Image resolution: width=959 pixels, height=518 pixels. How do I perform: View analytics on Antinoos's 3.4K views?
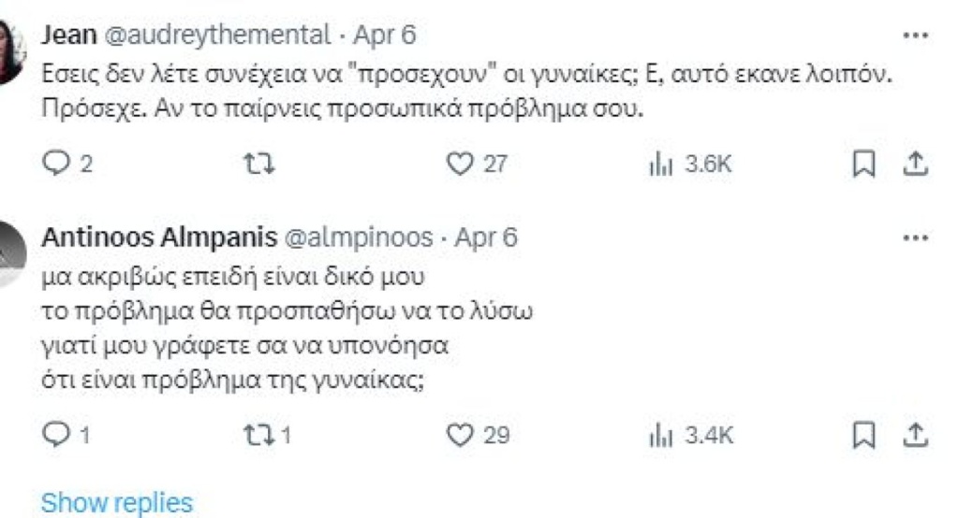(657, 434)
